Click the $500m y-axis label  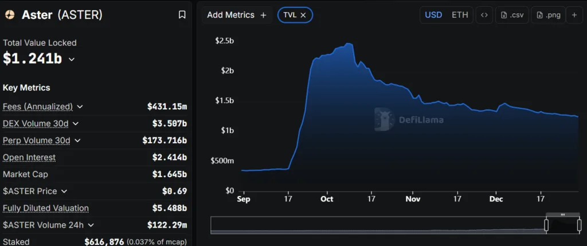222,161
